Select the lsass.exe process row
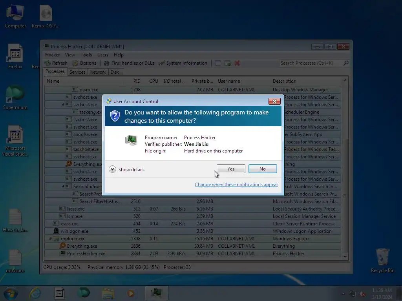 click(x=193, y=209)
